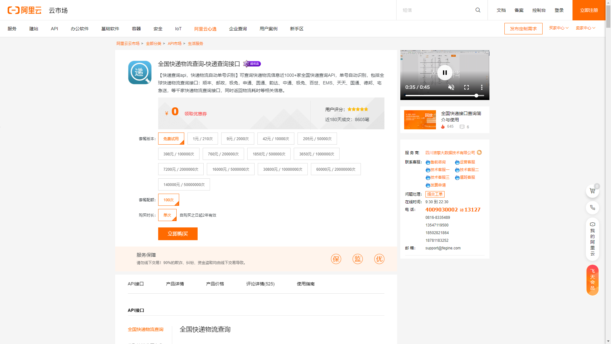Image resolution: width=611 pixels, height=344 pixels.
Task: Open the 全国快递接口查询简介 video thumbnail
Action: pyautogui.click(x=420, y=120)
